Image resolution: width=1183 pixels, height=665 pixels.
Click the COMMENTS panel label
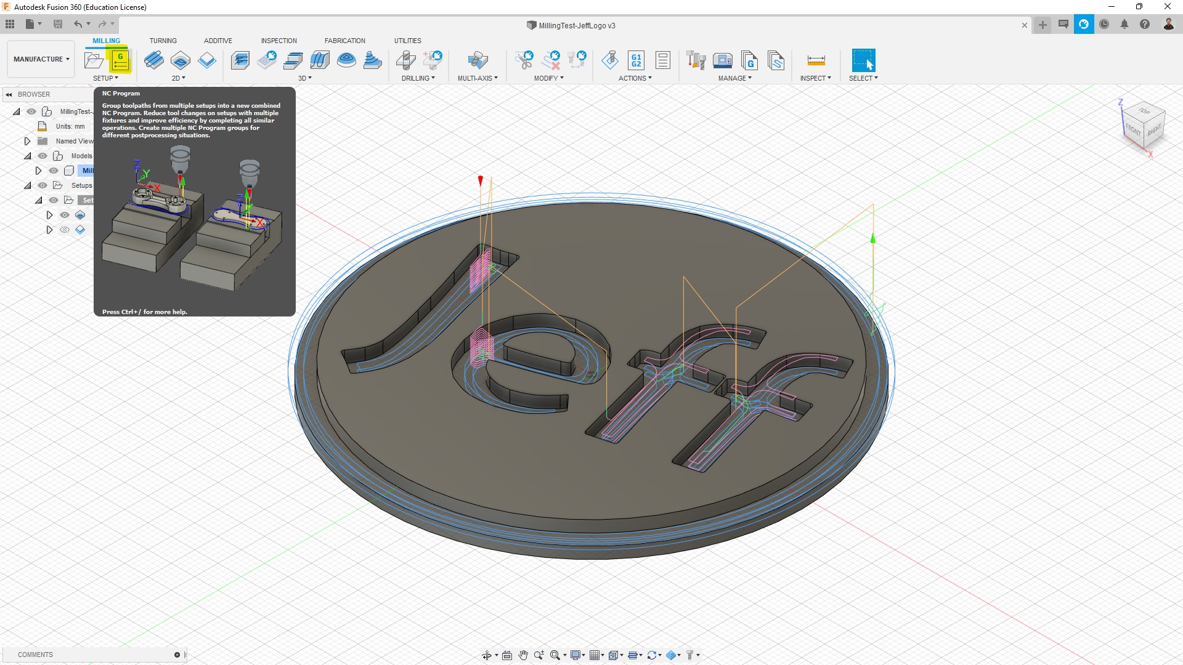pyautogui.click(x=35, y=655)
